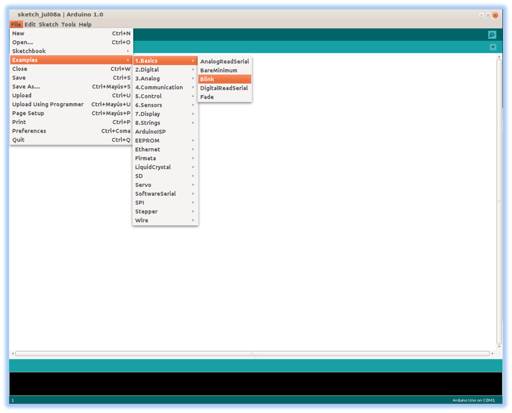512x413 pixels.
Task: Open Preferences from the File menu
Action: pyautogui.click(x=71, y=130)
